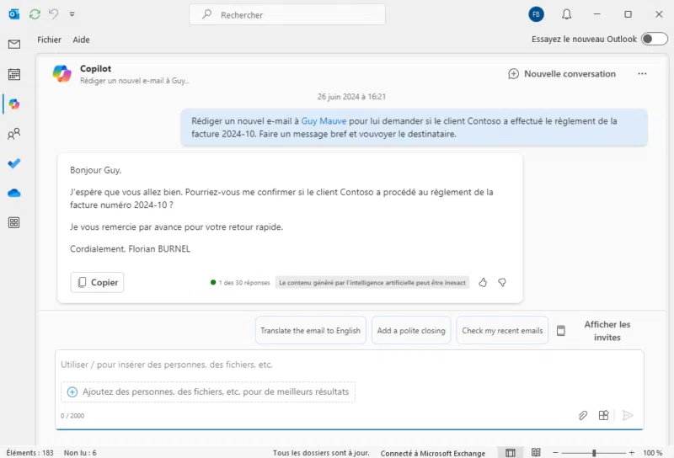The image size is (674, 458).
Task: Click Non lu : 6 status text
Action: pos(80,453)
